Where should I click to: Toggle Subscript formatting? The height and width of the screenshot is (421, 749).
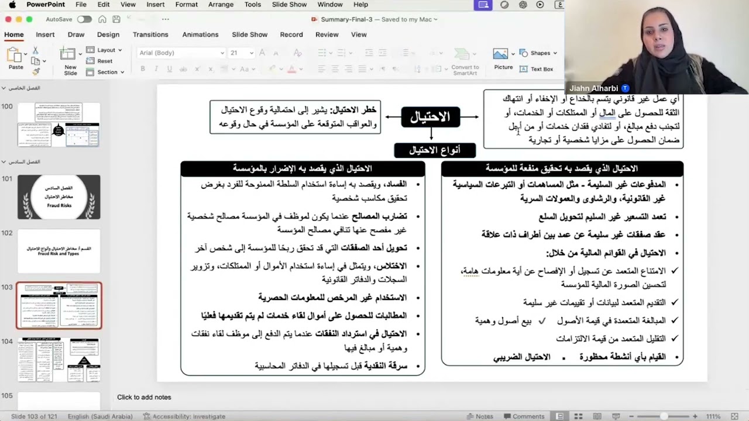pyautogui.click(x=212, y=69)
